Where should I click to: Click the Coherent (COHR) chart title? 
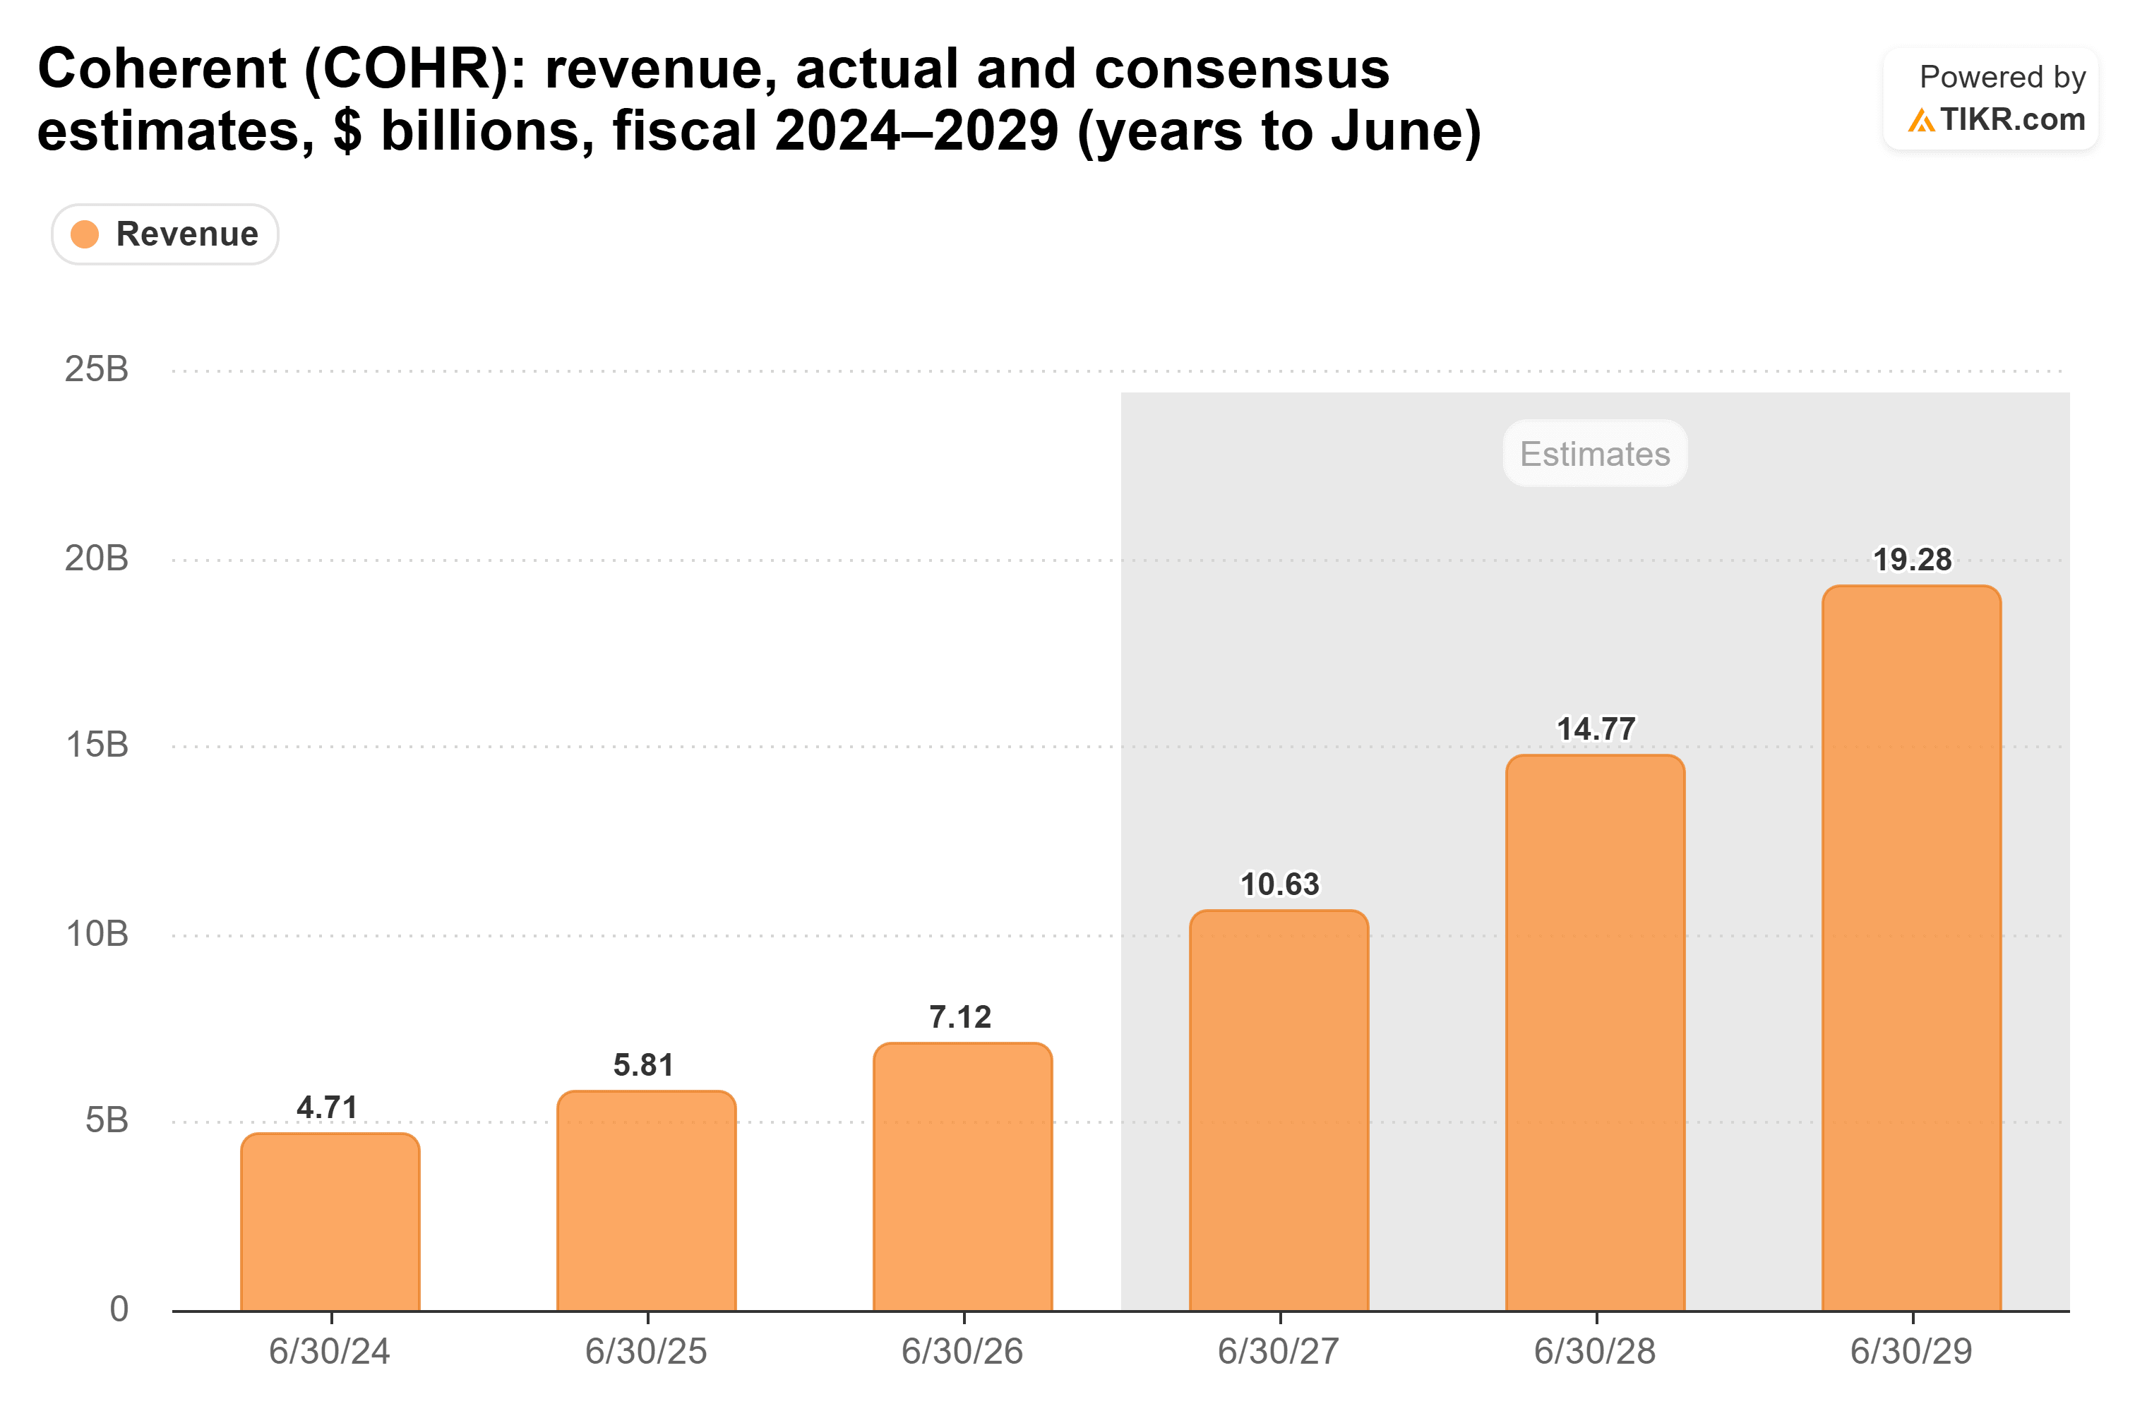coord(759,100)
